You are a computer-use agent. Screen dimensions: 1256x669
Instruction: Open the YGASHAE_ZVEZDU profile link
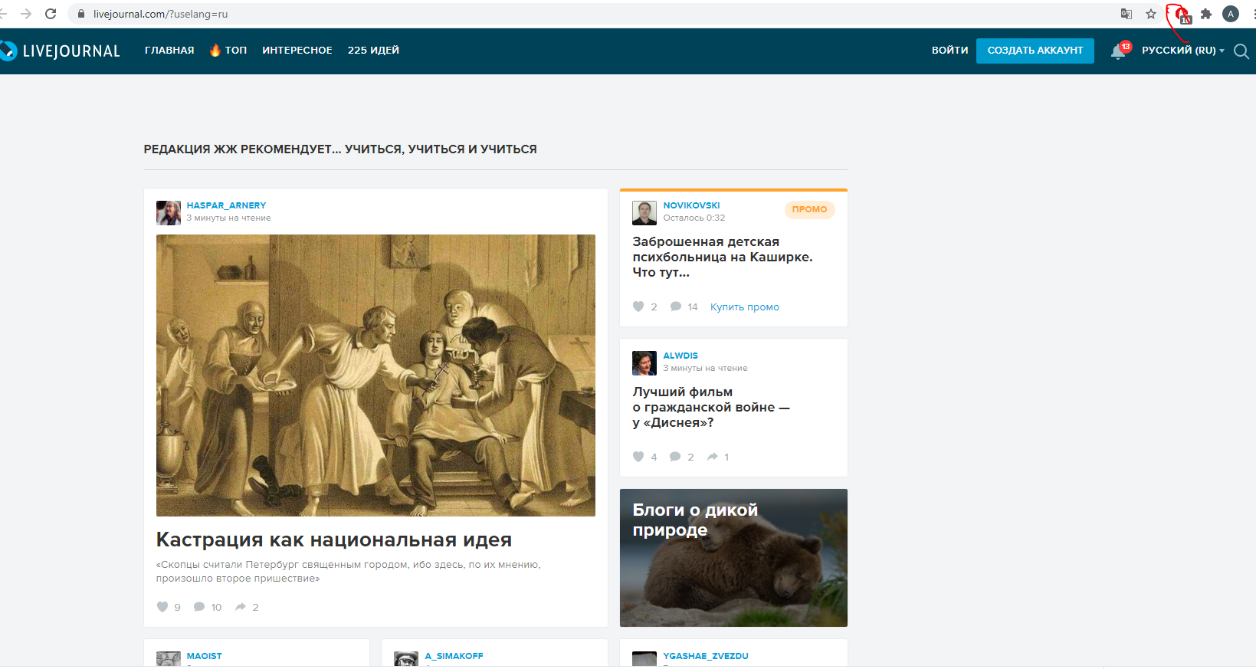coord(706,656)
